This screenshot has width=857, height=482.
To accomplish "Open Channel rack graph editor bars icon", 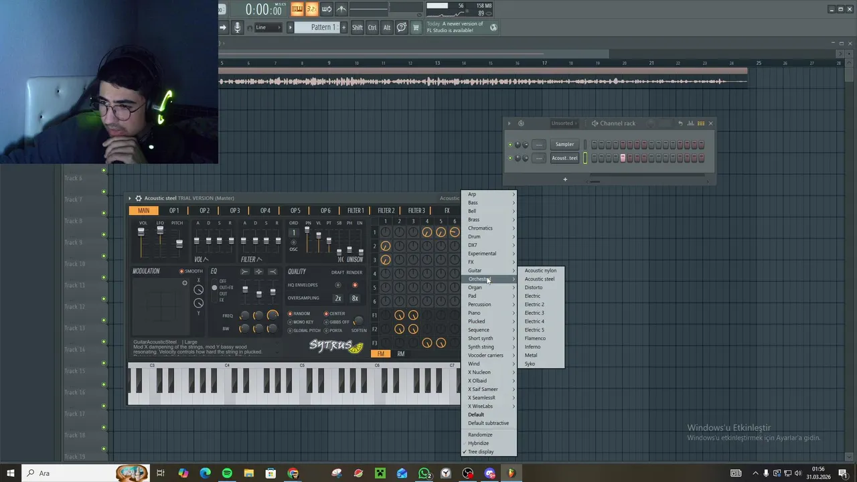I will coord(690,123).
